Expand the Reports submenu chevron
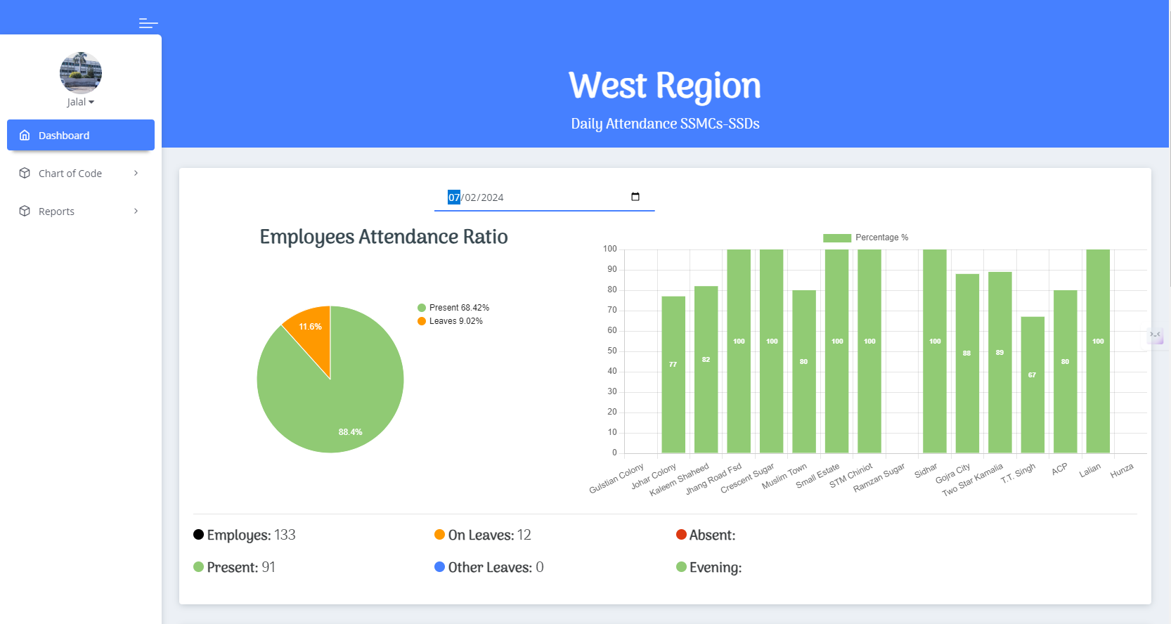 point(136,211)
